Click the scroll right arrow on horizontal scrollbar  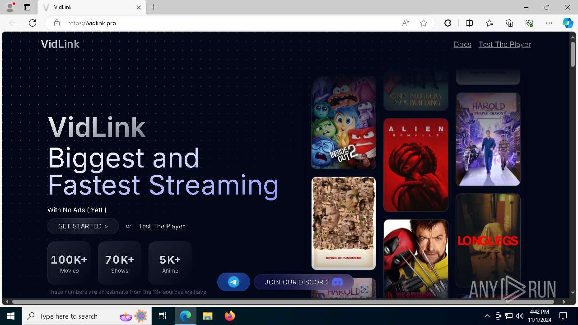point(564,302)
